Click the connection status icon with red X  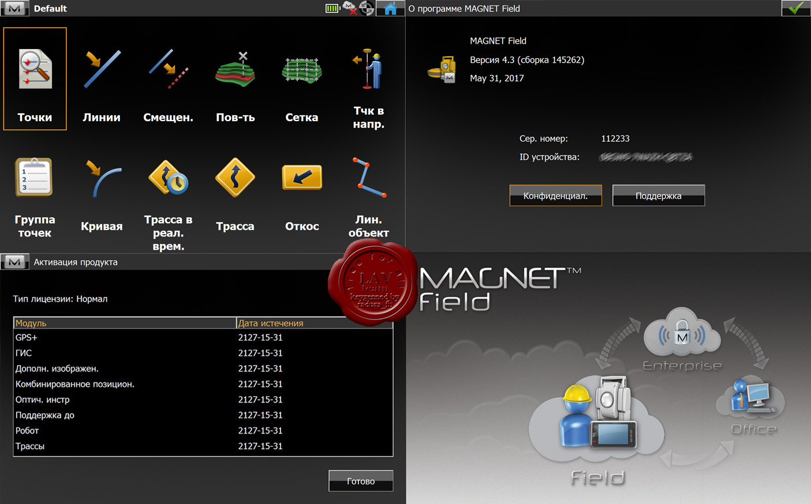tap(349, 8)
